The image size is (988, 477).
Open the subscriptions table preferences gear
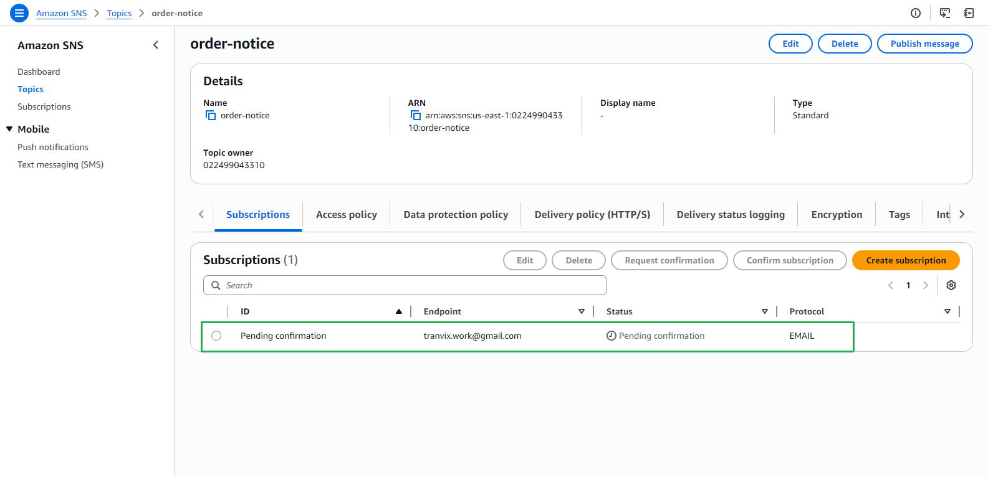[x=951, y=285]
